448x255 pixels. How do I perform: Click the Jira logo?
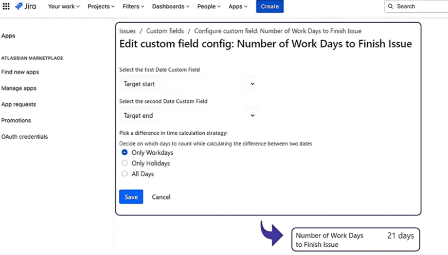[x=26, y=7]
